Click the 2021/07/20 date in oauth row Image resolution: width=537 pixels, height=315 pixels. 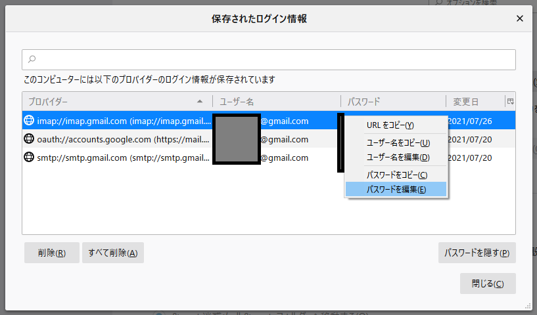470,139
